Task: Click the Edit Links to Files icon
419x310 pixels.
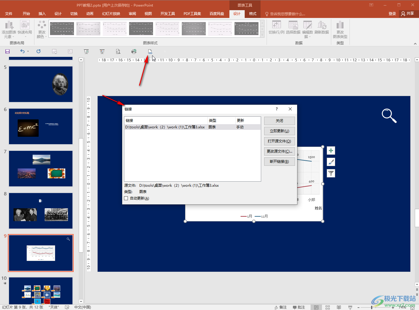Action: point(150,51)
